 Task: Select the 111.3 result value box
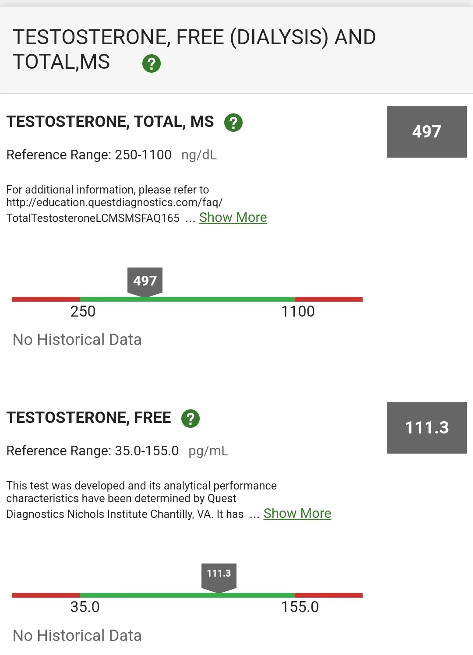click(427, 428)
